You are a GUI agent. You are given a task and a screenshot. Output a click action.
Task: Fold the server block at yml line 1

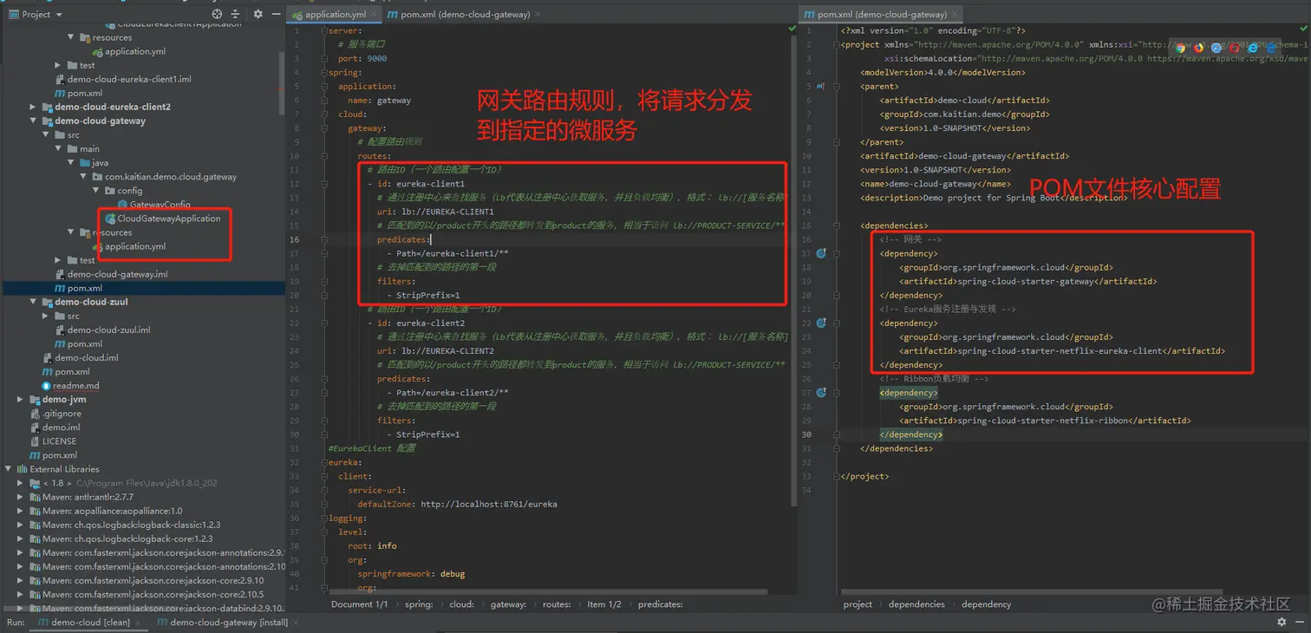click(x=324, y=31)
